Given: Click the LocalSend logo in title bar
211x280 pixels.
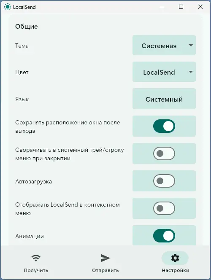Looking at the screenshot, I should tap(8, 7).
